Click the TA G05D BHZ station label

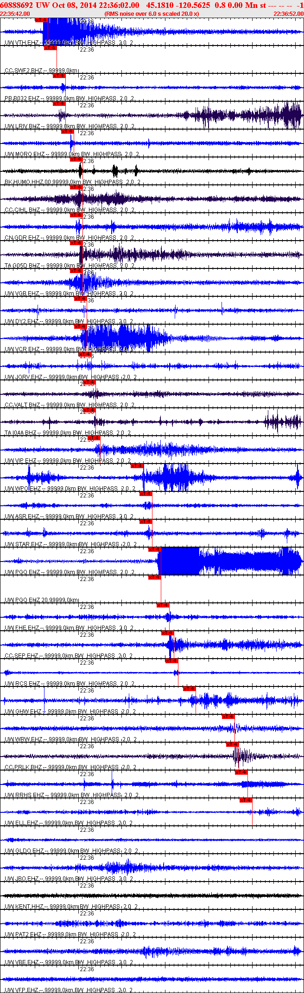[70, 266]
